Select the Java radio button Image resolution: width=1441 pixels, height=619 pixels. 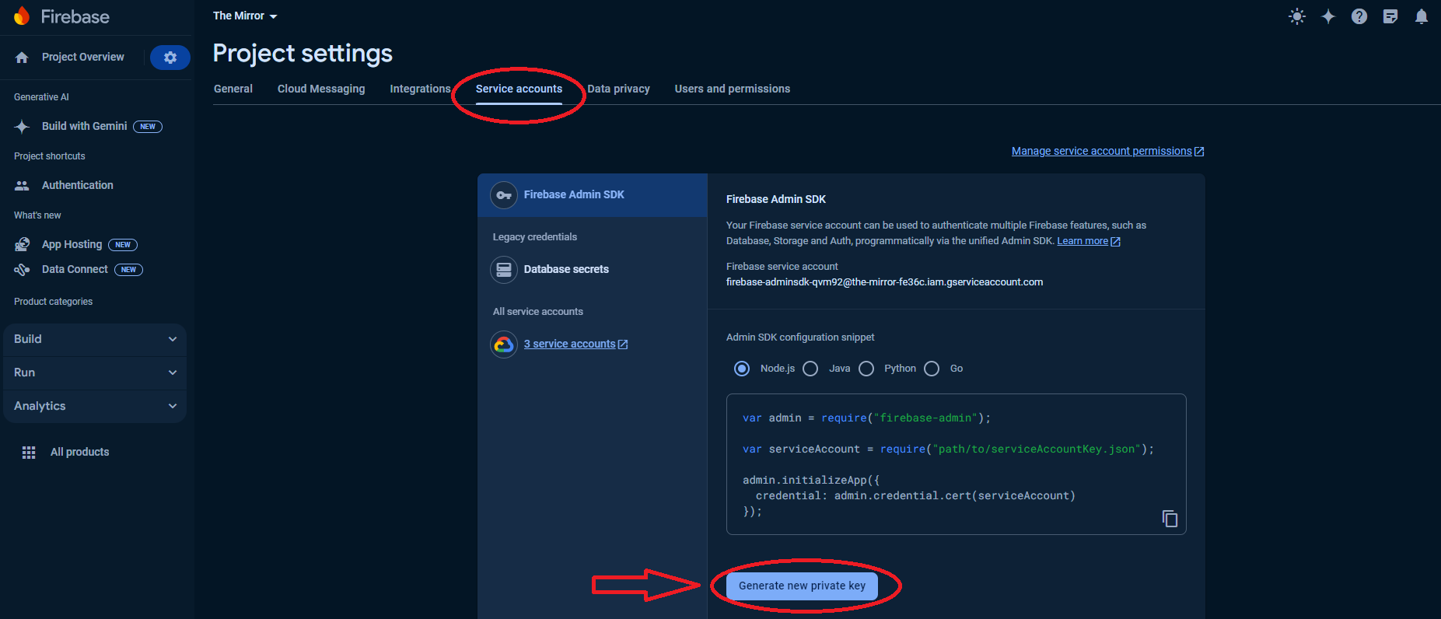click(810, 369)
